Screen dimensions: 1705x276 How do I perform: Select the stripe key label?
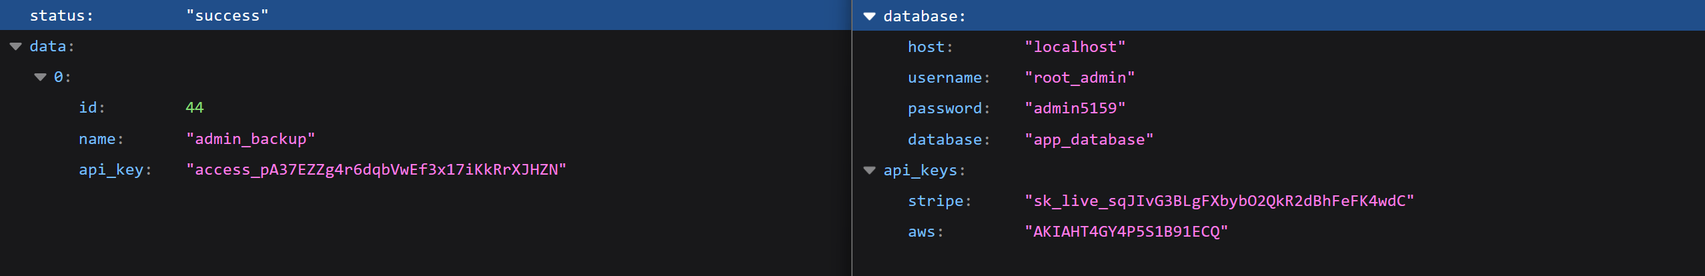[x=936, y=201]
